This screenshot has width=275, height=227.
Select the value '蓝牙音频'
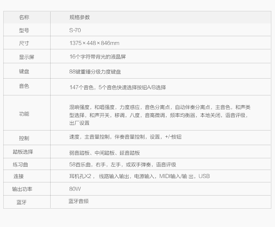(78, 201)
